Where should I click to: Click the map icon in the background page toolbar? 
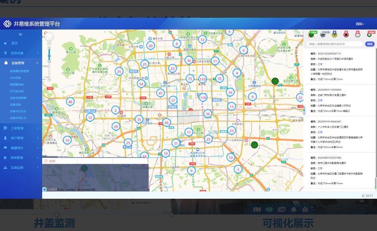click(257, 209)
